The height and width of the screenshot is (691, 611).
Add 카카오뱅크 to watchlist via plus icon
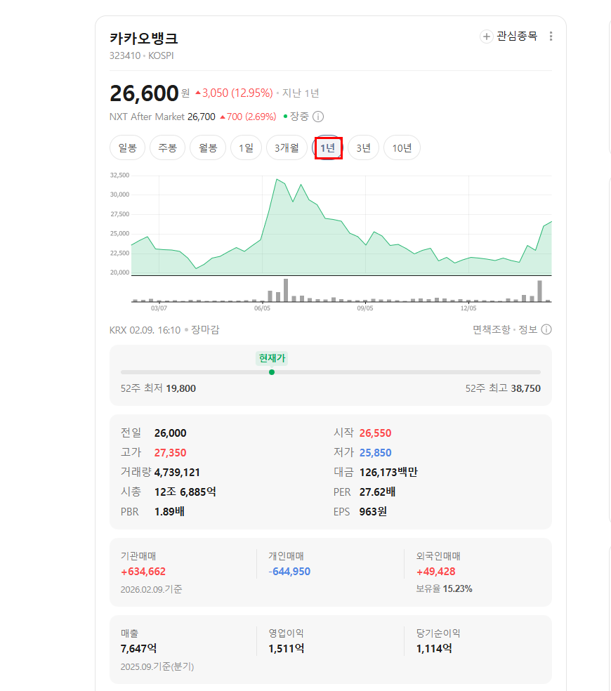tap(486, 37)
